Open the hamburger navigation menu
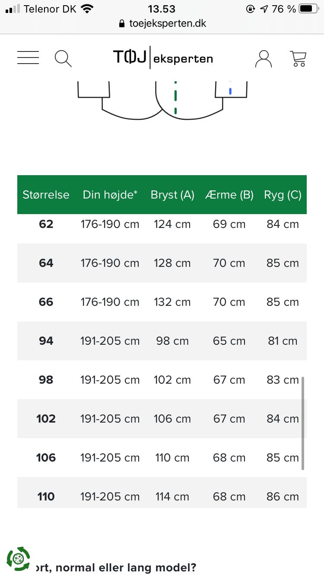This screenshot has height=577, width=324. (28, 58)
